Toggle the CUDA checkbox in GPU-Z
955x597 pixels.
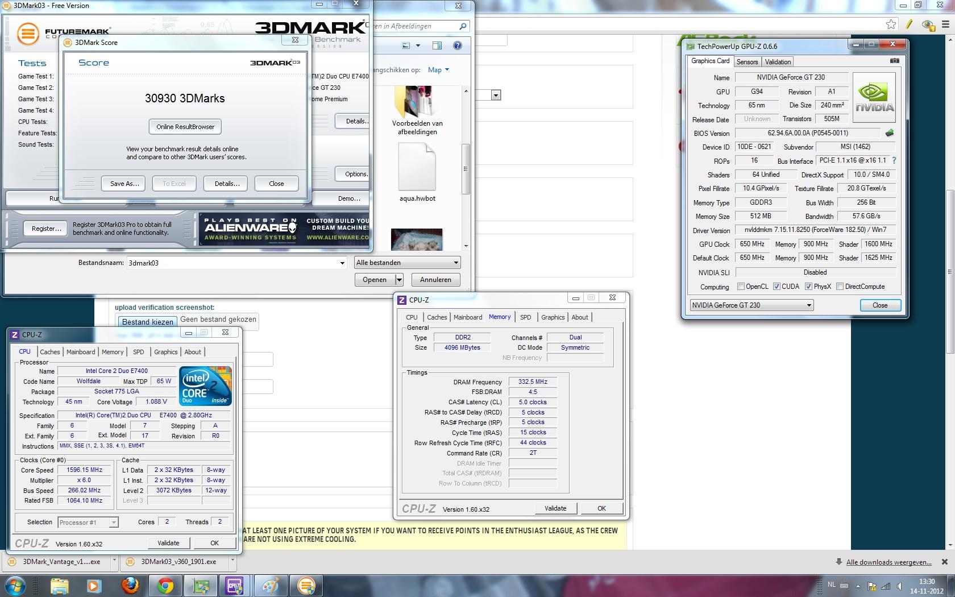777,287
